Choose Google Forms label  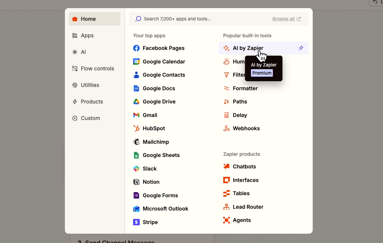click(160, 195)
